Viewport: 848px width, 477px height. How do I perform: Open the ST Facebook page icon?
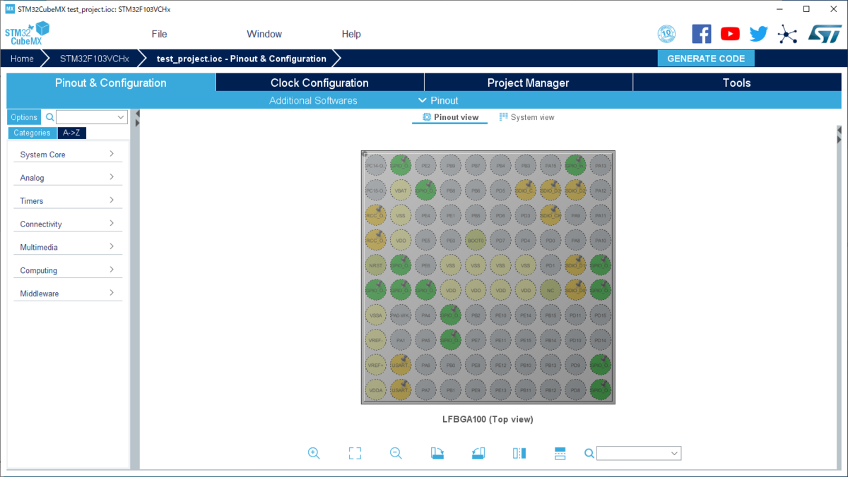702,34
